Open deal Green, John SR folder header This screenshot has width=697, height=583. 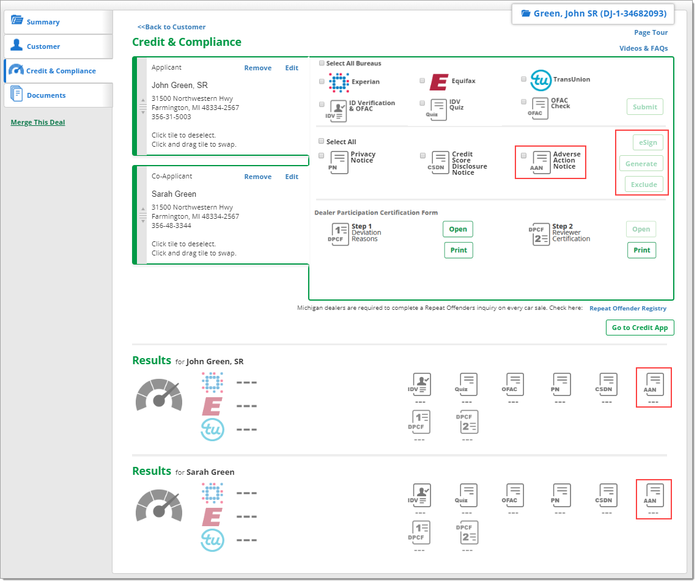593,14
